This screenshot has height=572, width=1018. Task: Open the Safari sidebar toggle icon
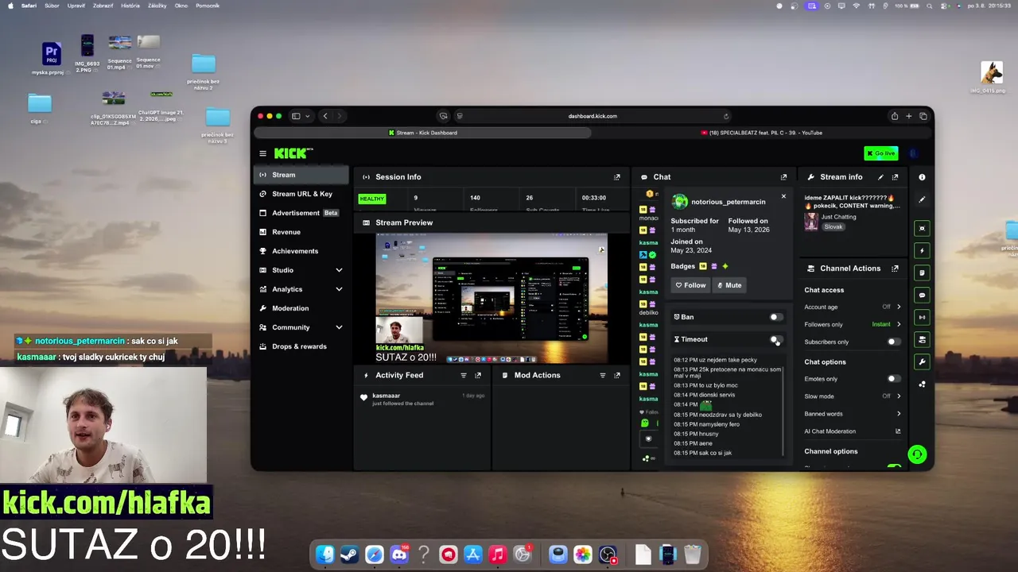(x=296, y=116)
